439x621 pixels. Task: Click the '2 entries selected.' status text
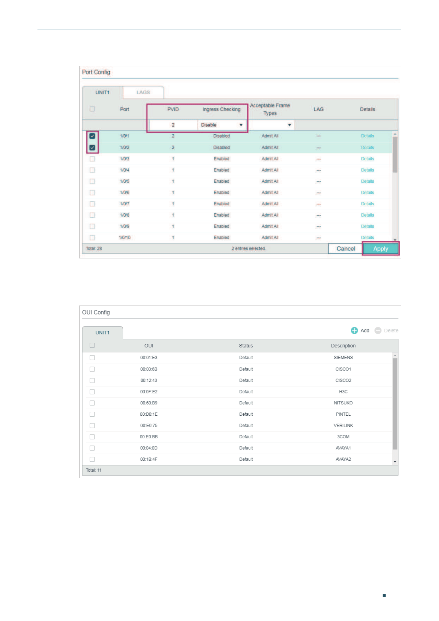click(249, 249)
